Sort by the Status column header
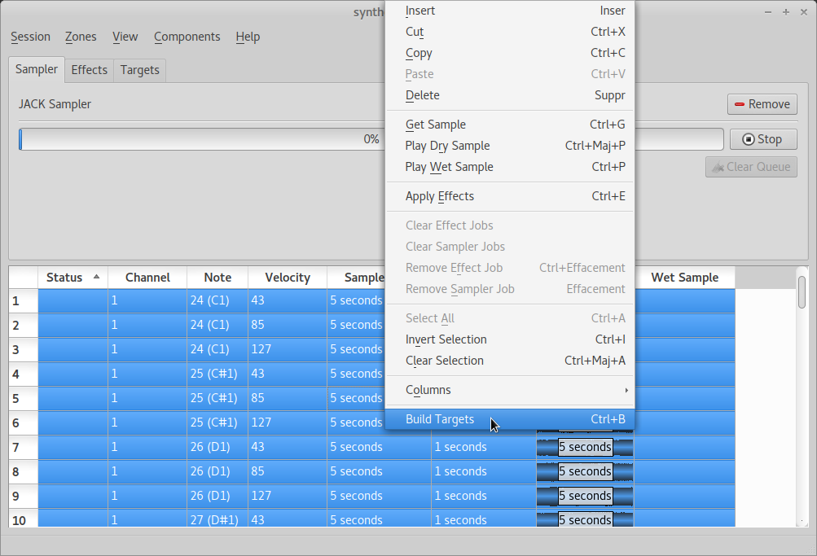 point(73,278)
